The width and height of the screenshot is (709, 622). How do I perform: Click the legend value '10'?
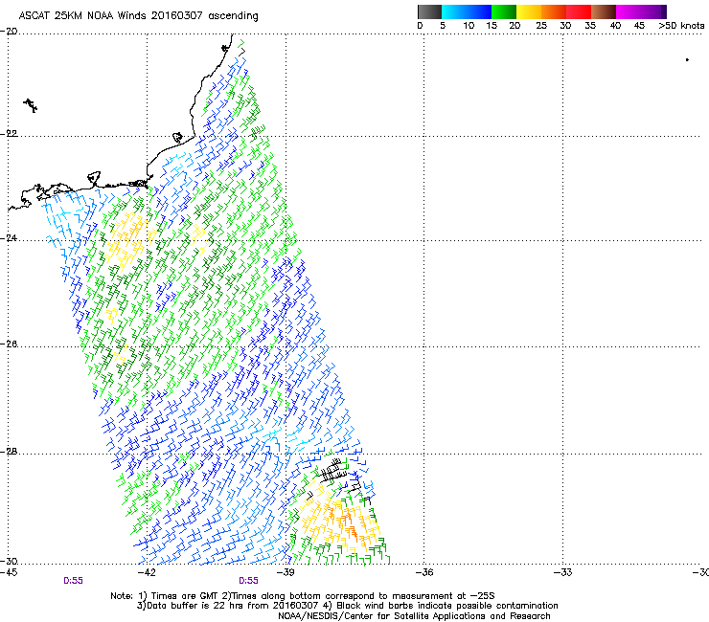pyautogui.click(x=469, y=26)
